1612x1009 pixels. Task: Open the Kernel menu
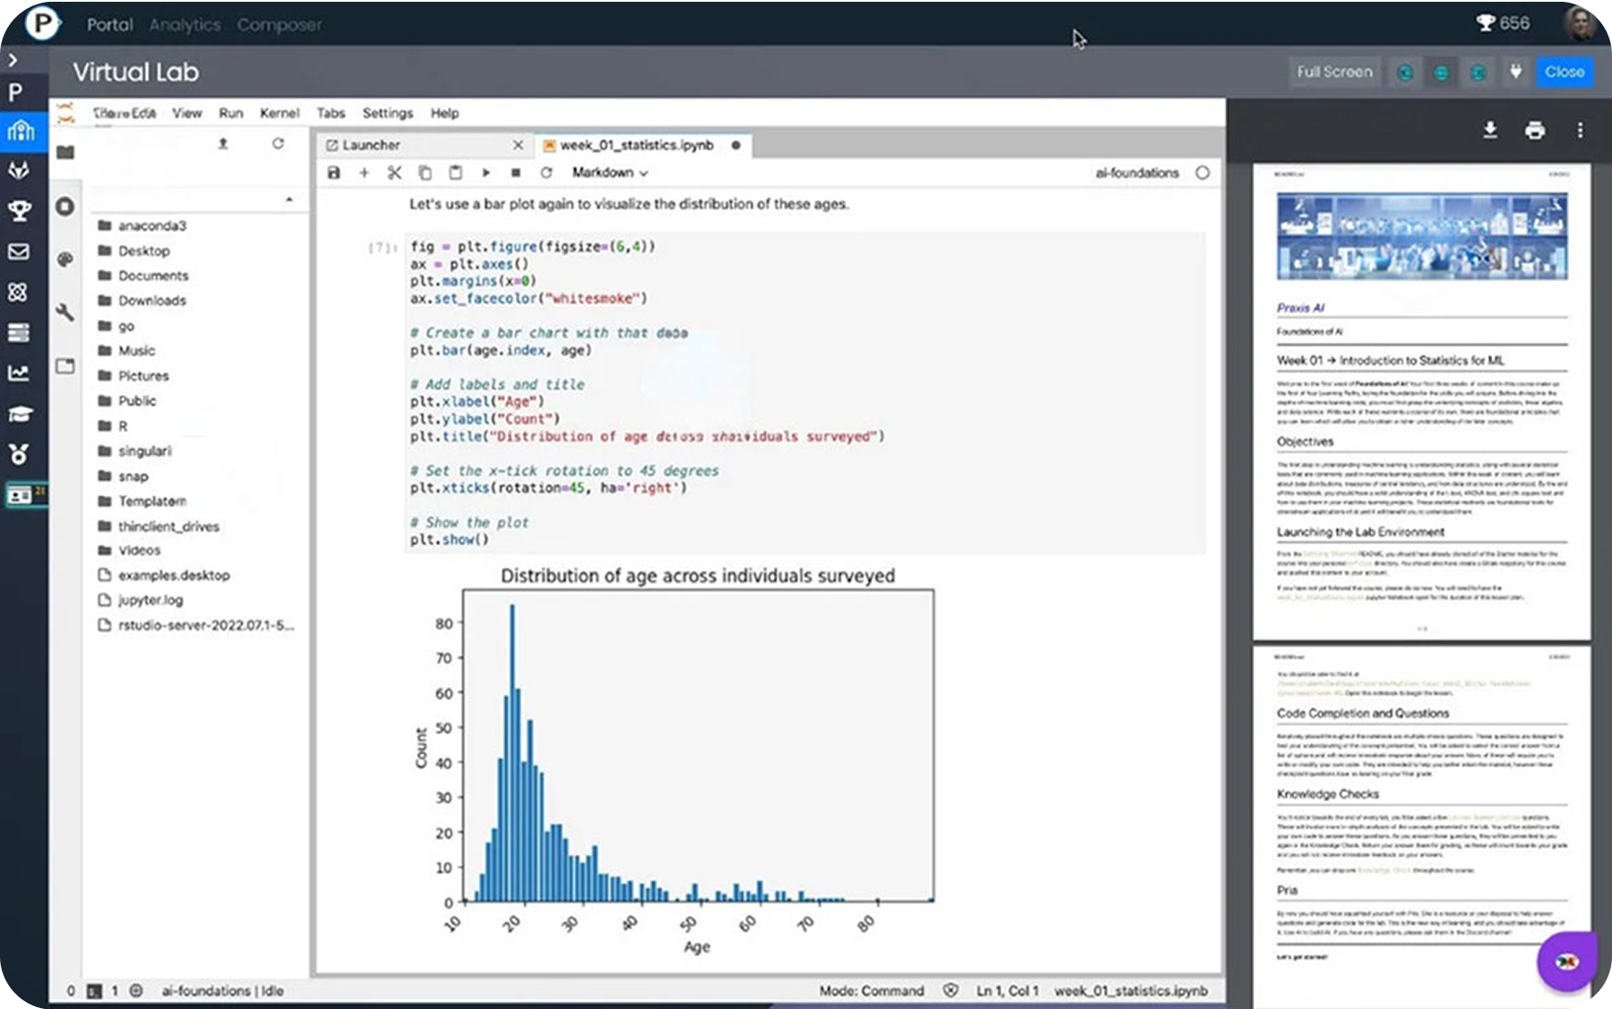pos(279,113)
